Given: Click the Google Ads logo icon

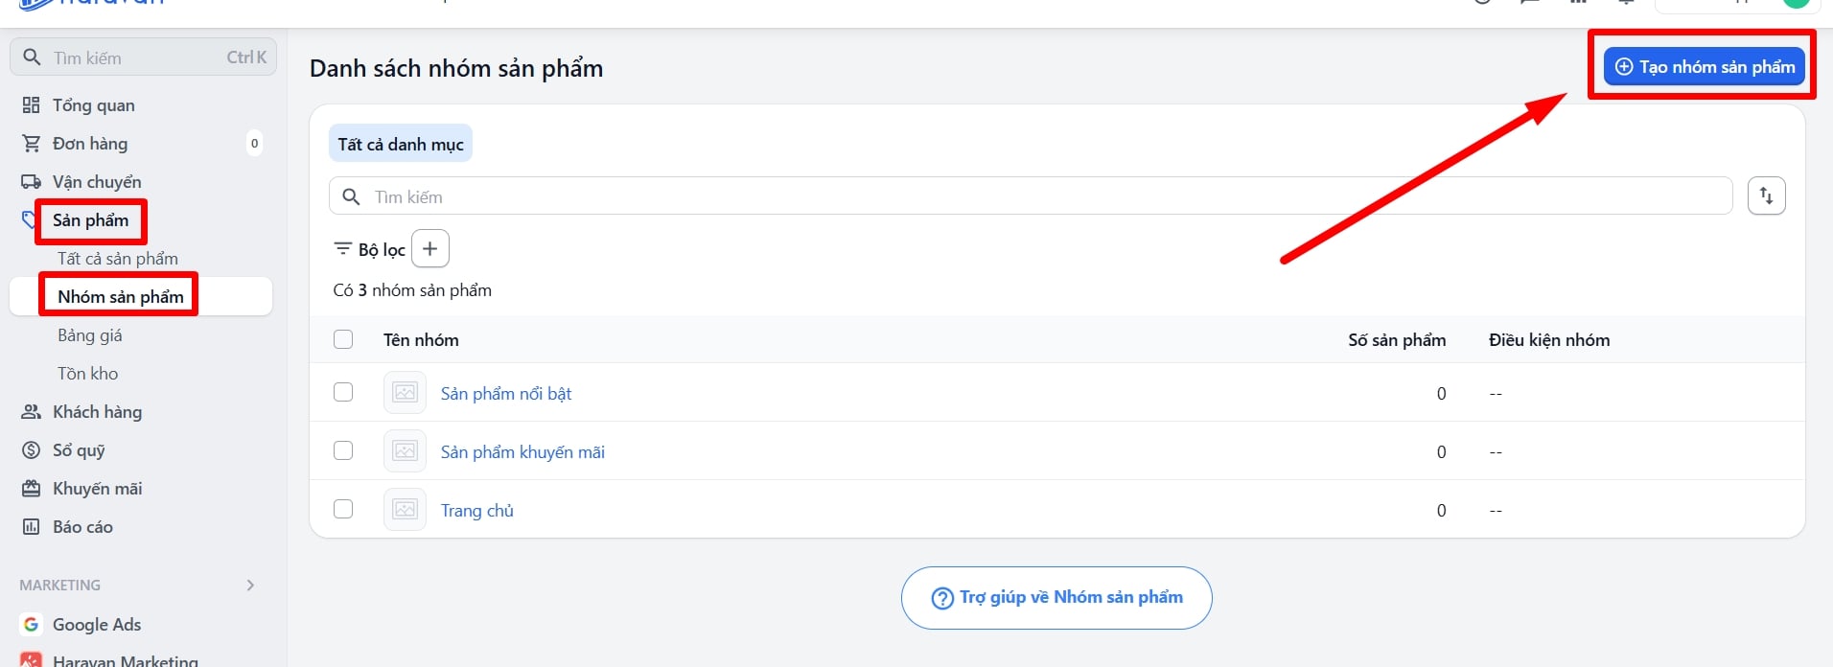Looking at the screenshot, I should point(32,625).
